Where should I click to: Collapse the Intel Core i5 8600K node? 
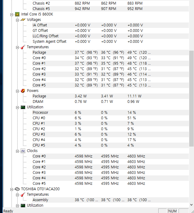click(12, 14)
